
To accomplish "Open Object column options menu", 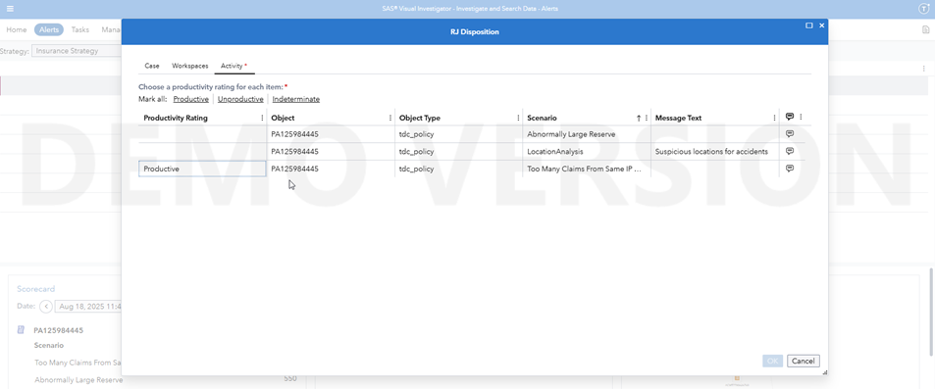I will pos(390,118).
